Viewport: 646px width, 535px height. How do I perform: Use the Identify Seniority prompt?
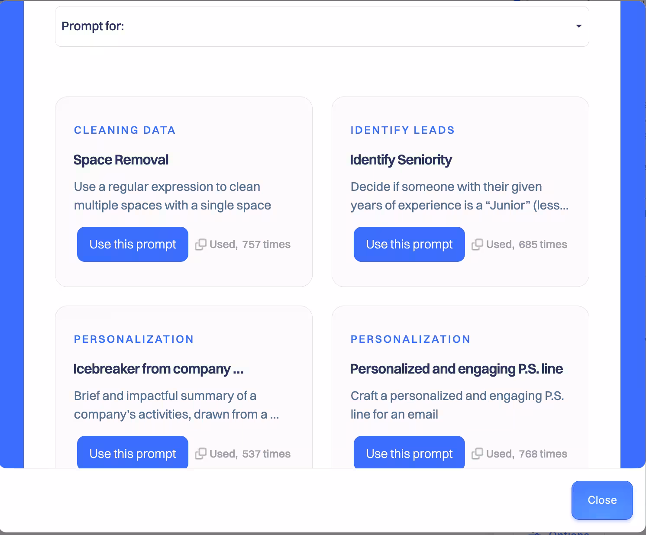[x=409, y=245]
